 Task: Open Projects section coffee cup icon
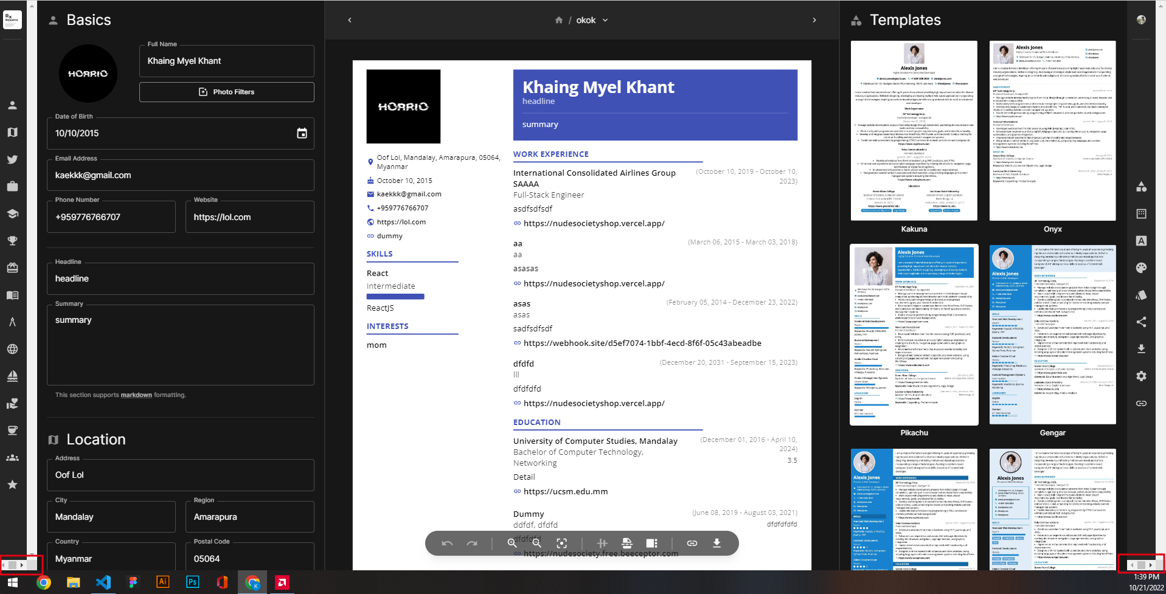[12, 430]
